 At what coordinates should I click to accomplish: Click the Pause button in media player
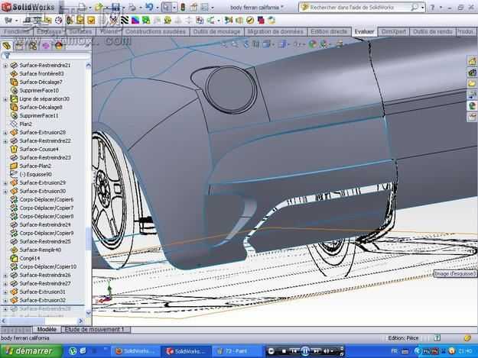[x=305, y=351]
